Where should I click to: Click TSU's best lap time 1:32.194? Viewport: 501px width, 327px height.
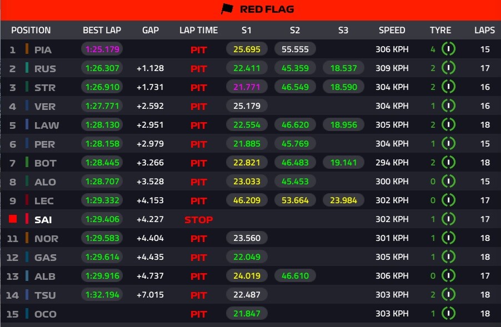tap(103, 295)
